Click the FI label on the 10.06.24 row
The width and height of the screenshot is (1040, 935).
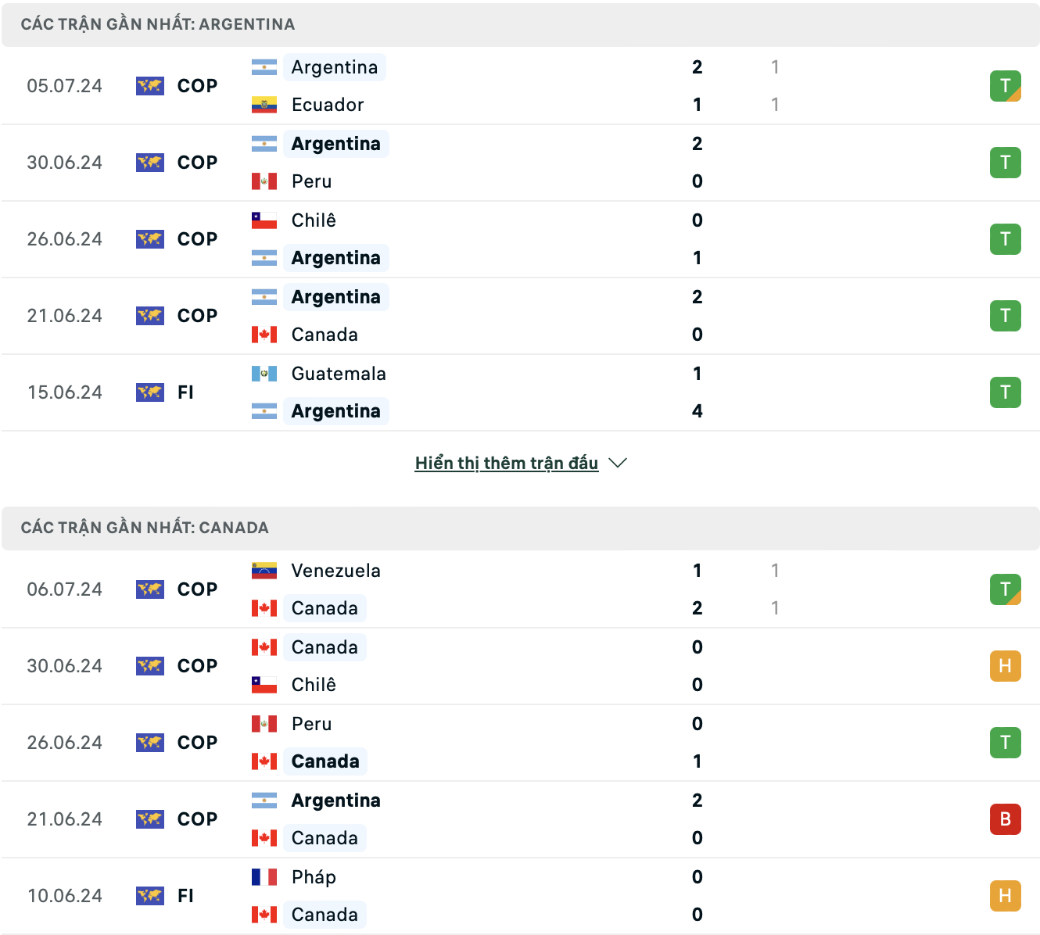pyautogui.click(x=185, y=896)
